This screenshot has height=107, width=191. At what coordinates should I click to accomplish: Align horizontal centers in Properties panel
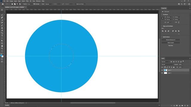click(x=166, y=31)
